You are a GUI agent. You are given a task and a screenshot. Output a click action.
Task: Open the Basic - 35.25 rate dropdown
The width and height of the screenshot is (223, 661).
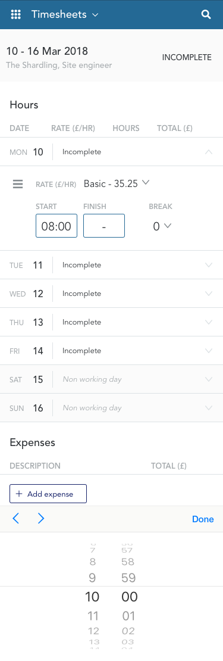[117, 183]
